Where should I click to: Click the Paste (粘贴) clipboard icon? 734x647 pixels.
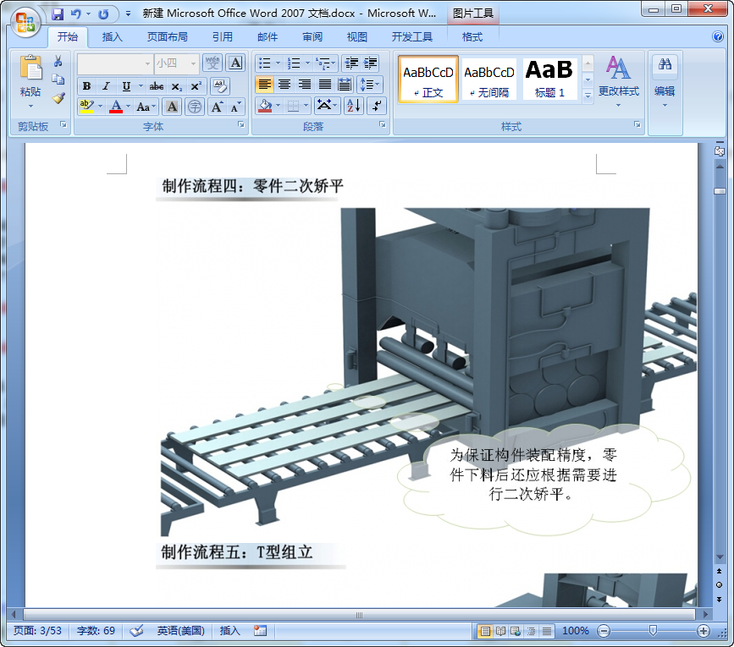(x=30, y=69)
